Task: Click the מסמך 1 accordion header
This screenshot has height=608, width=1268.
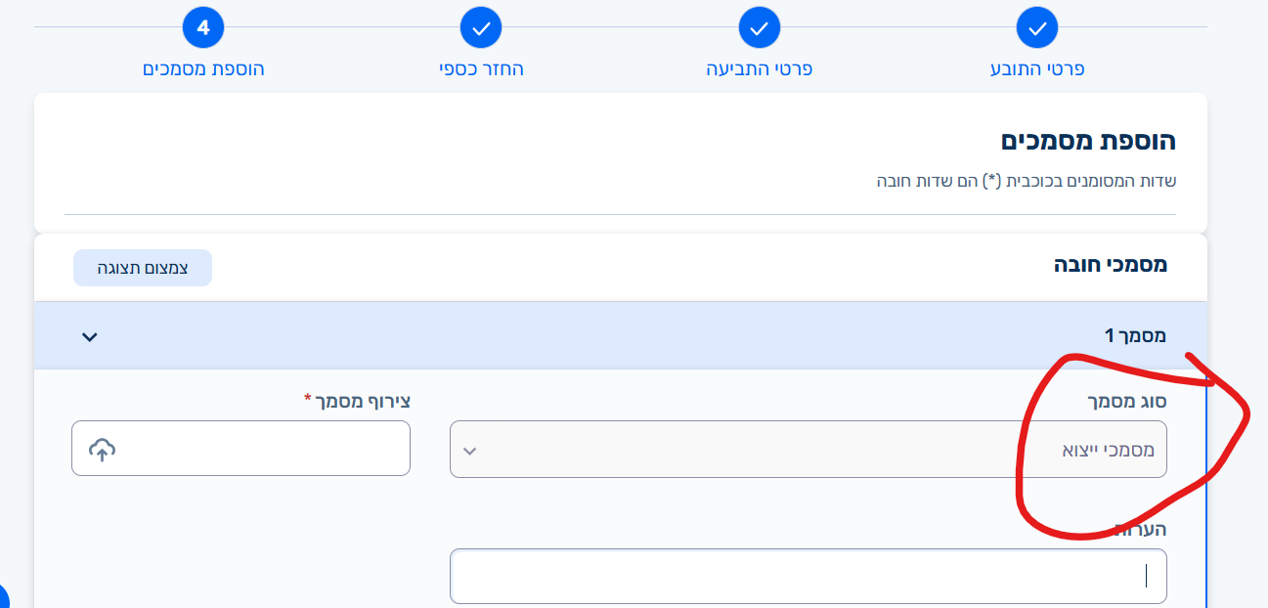Action: (x=621, y=335)
